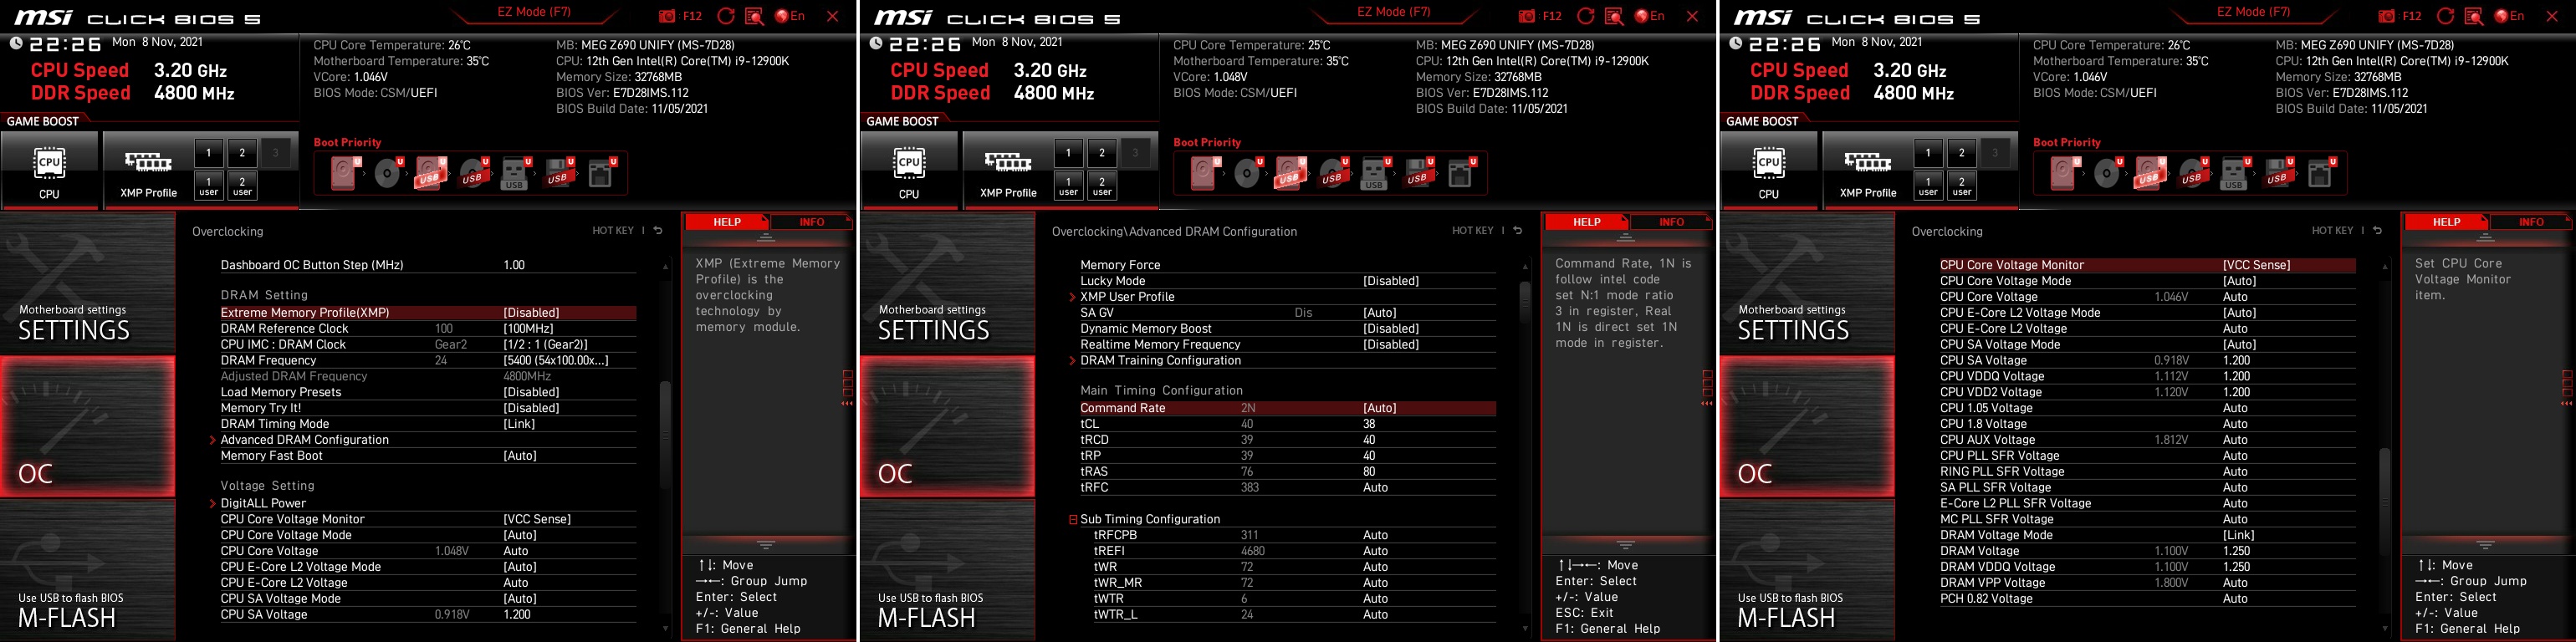Toggle CPU Game Boost in right panel
The height and width of the screenshot is (642, 2576).
click(x=1769, y=170)
